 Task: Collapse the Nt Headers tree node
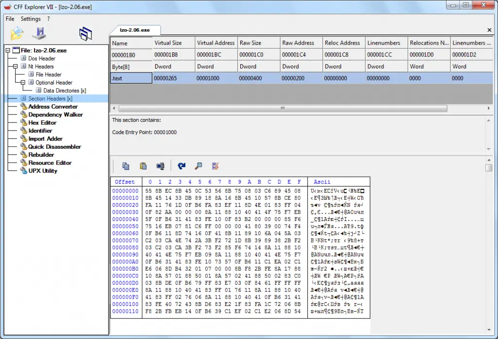click(x=16, y=67)
